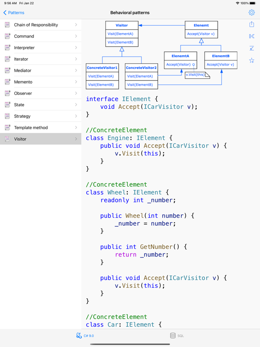The height and width of the screenshot is (347, 260).
Task: Click the Wi-Fi status icon
Action: click(x=238, y=3)
